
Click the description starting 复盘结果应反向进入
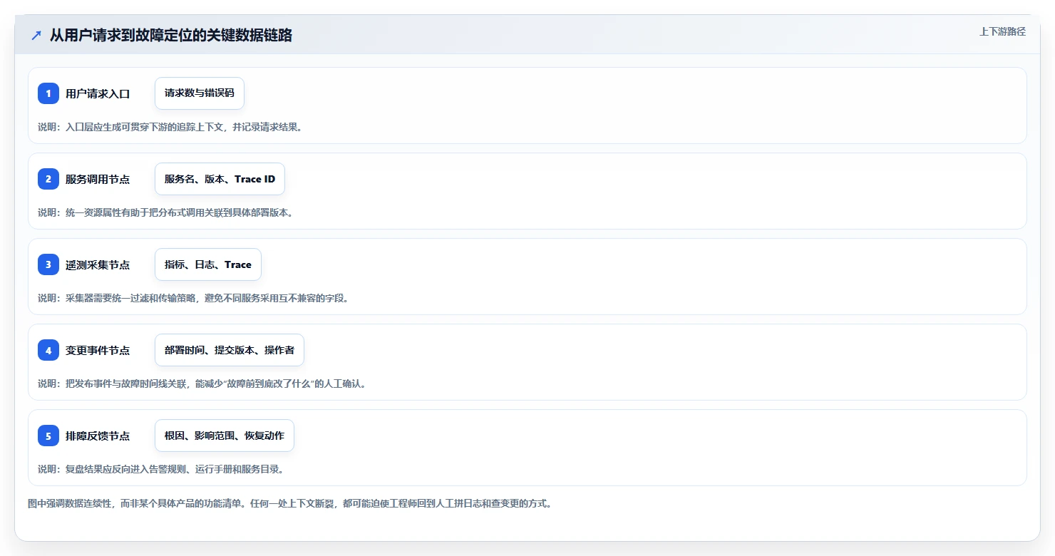pos(160,469)
